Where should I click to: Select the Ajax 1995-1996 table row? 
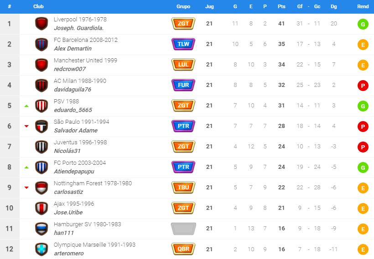[187, 208]
